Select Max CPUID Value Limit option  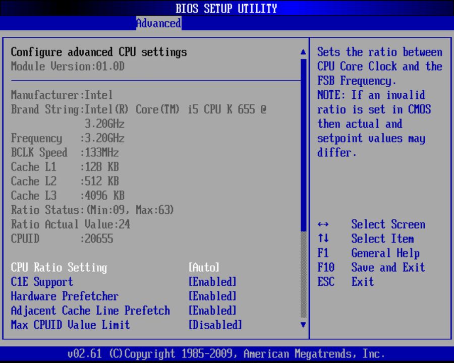pyautogui.click(x=70, y=325)
